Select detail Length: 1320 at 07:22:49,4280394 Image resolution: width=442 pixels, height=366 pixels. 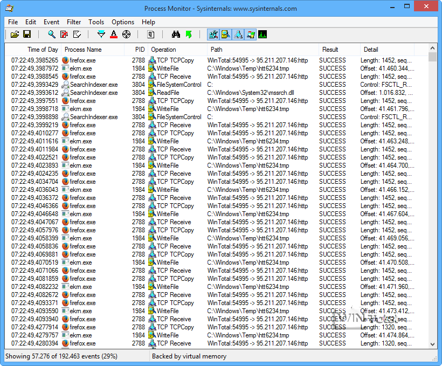tap(385, 343)
